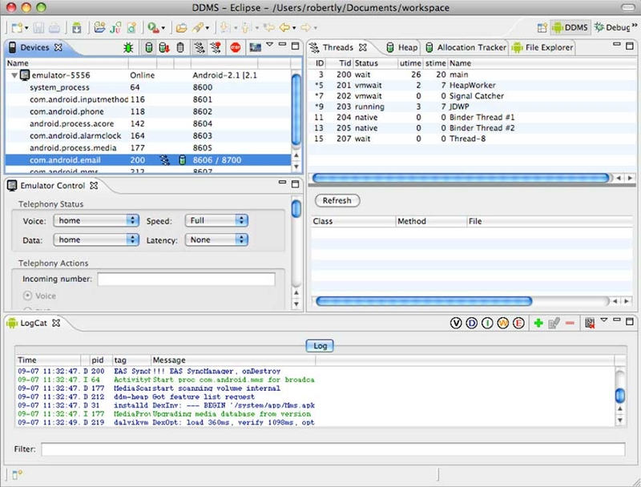Click the Update Heap icon in Devices
Viewport: 641px width, 487px height.
(149, 48)
